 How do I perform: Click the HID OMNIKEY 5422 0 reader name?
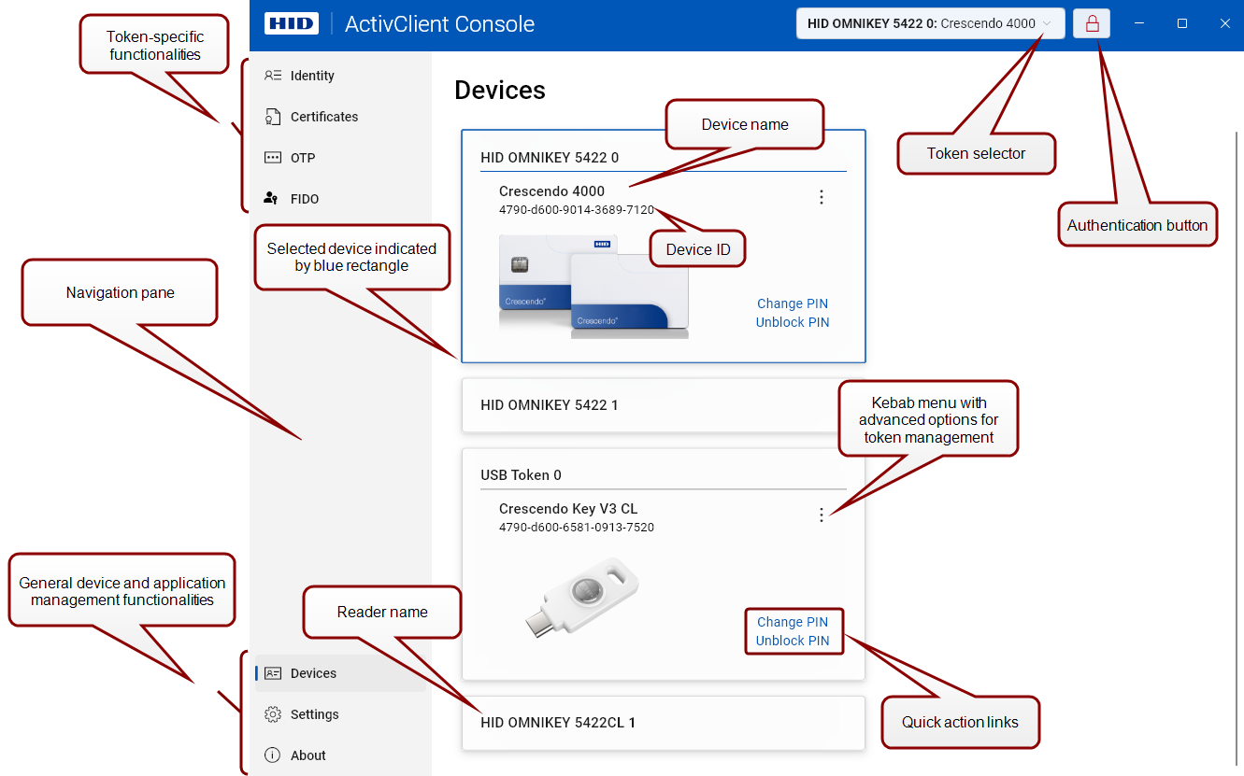[x=550, y=158]
